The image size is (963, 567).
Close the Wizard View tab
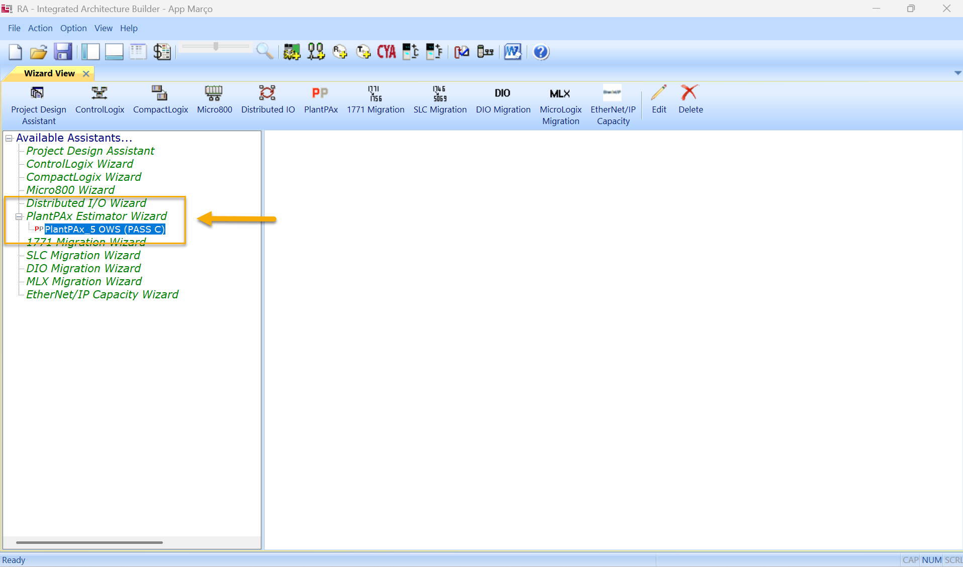(x=86, y=74)
